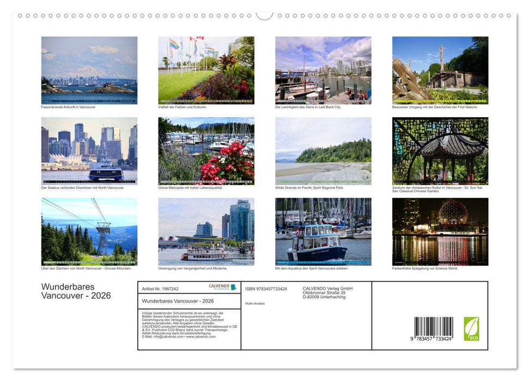The width and height of the screenshot is (529, 381).
Task: Select the marina with red flowers image
Action: [x=206, y=151]
